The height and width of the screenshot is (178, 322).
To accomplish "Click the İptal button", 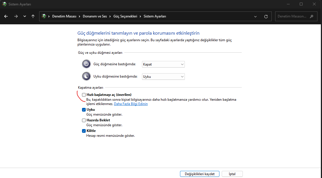I will pyautogui.click(x=232, y=174).
